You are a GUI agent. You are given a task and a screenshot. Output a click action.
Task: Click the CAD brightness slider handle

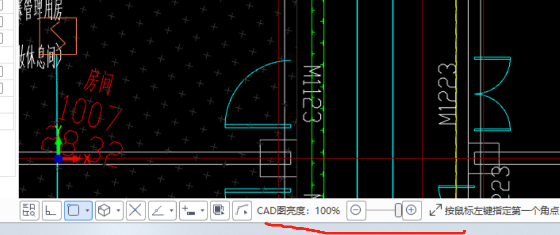[x=398, y=210]
